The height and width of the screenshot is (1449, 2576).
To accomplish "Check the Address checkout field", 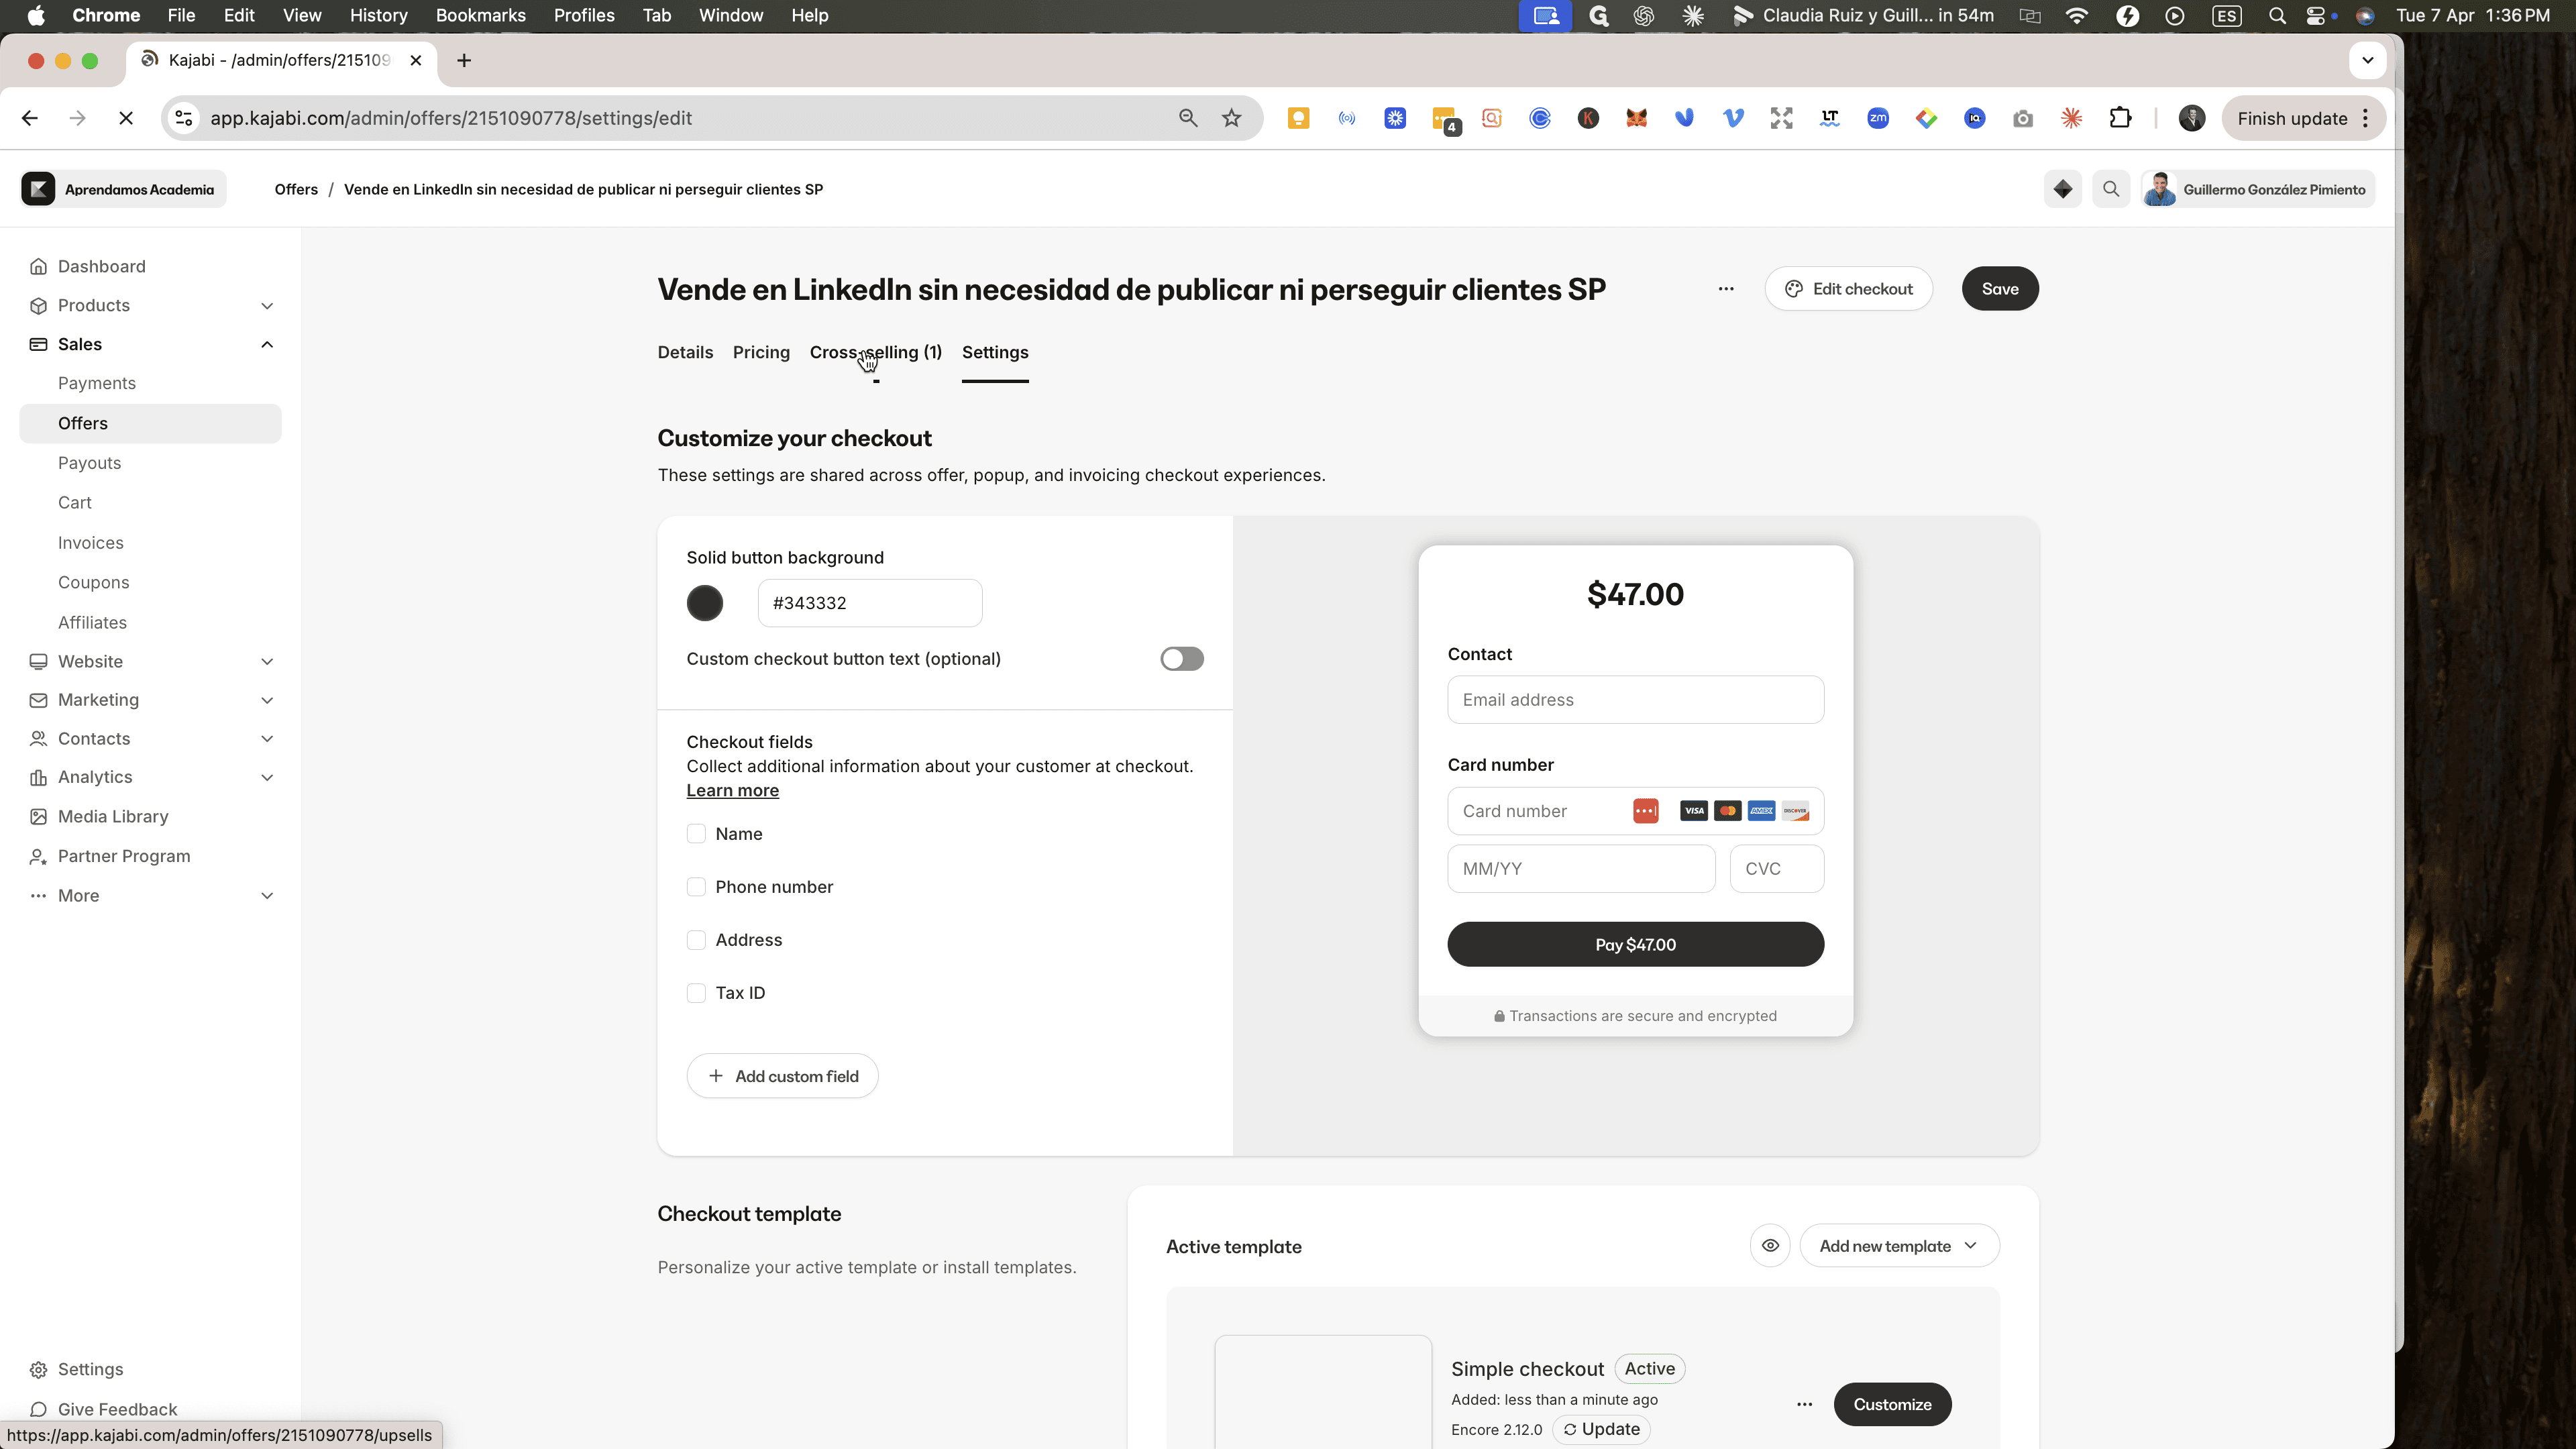I will [696, 940].
